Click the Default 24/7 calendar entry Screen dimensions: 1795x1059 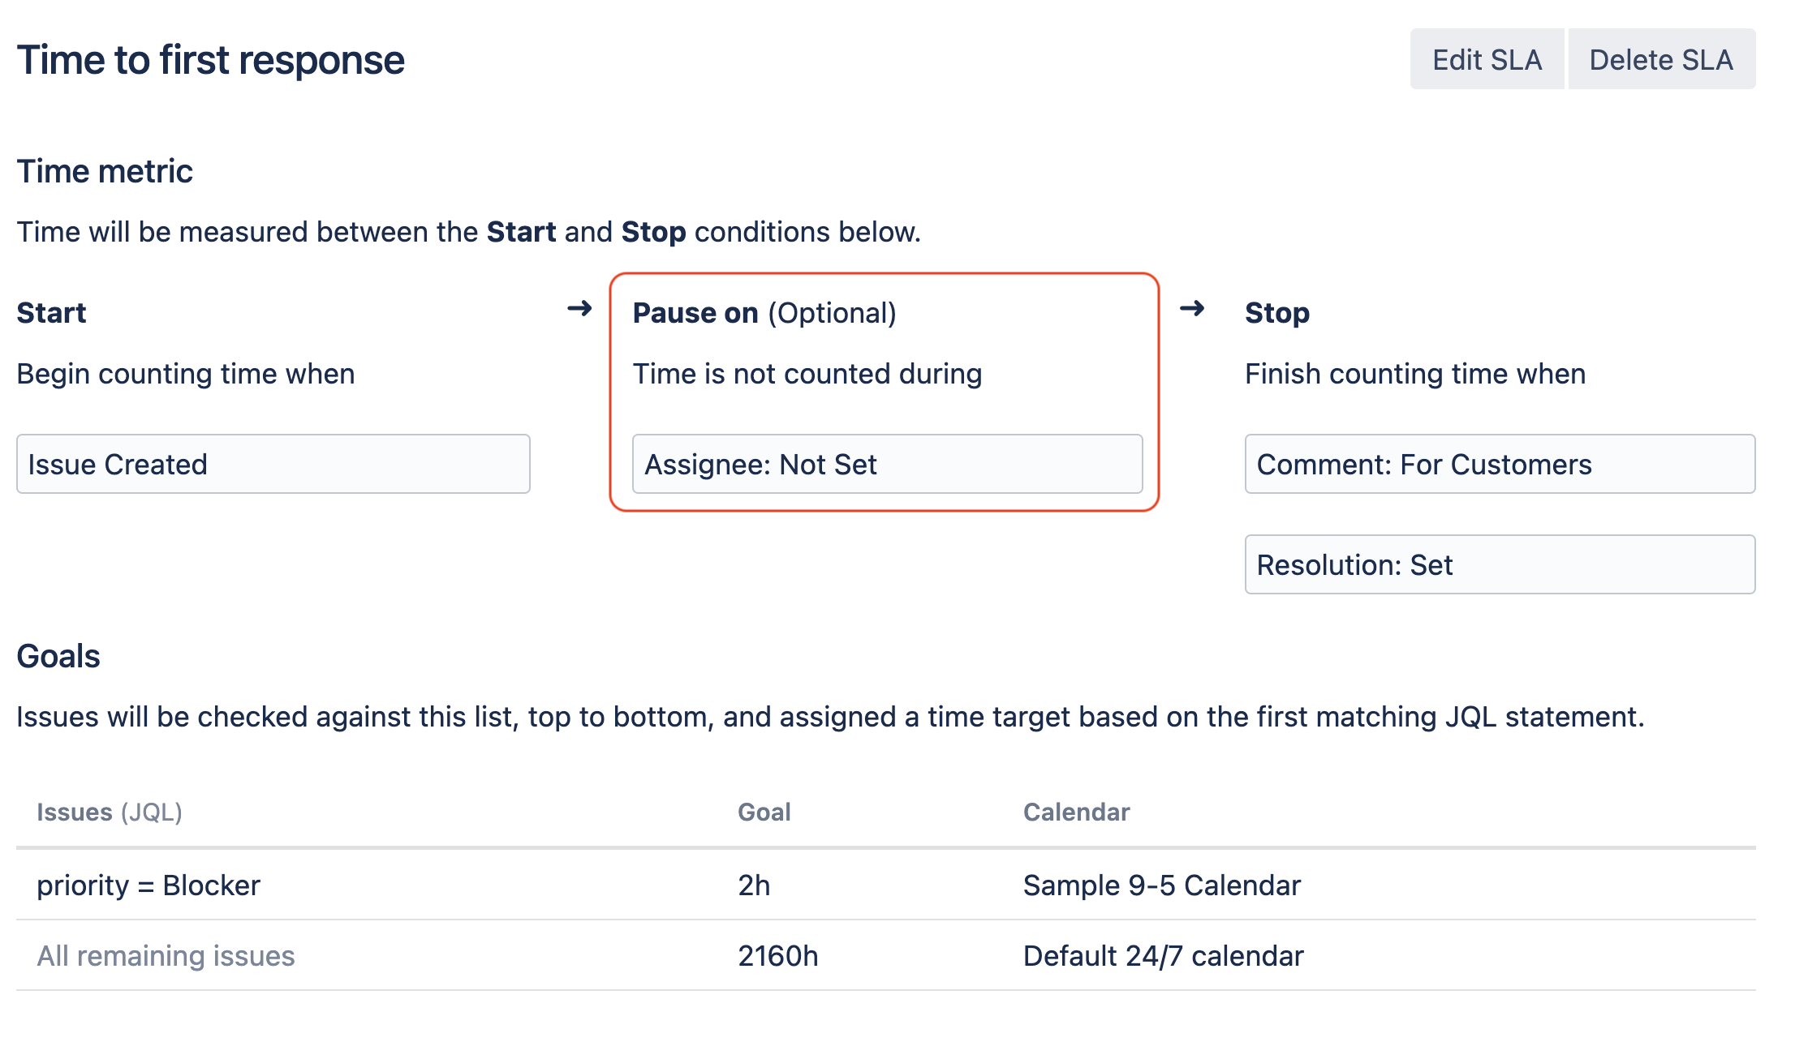pos(1163,956)
